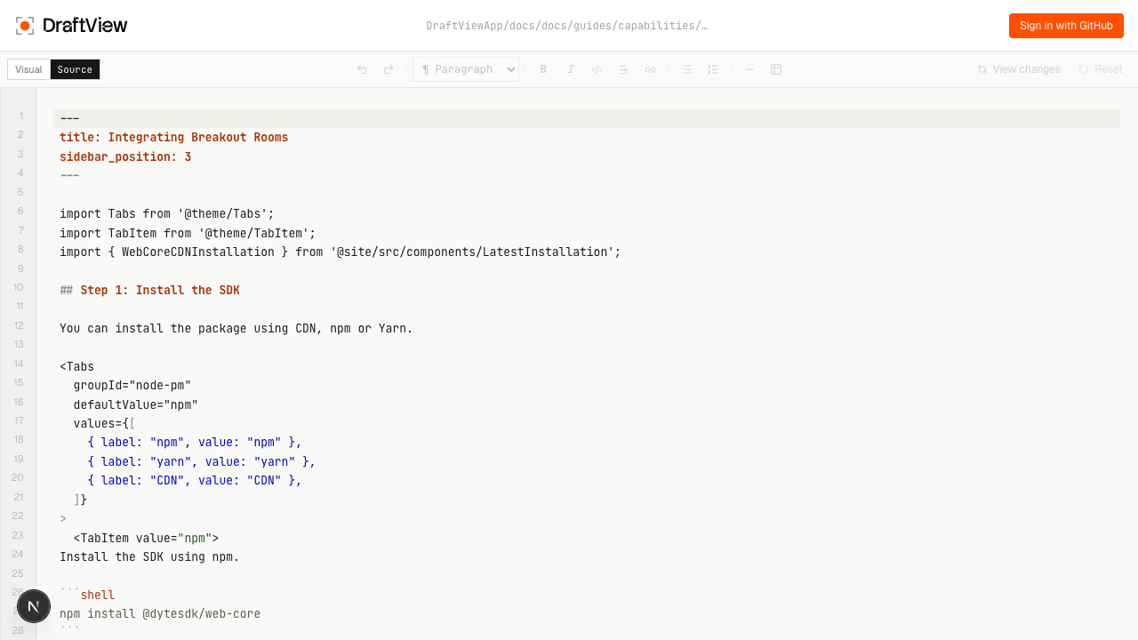Click the '<Tabs' opening tag line
This screenshot has width=1138, height=640.
(x=76, y=367)
